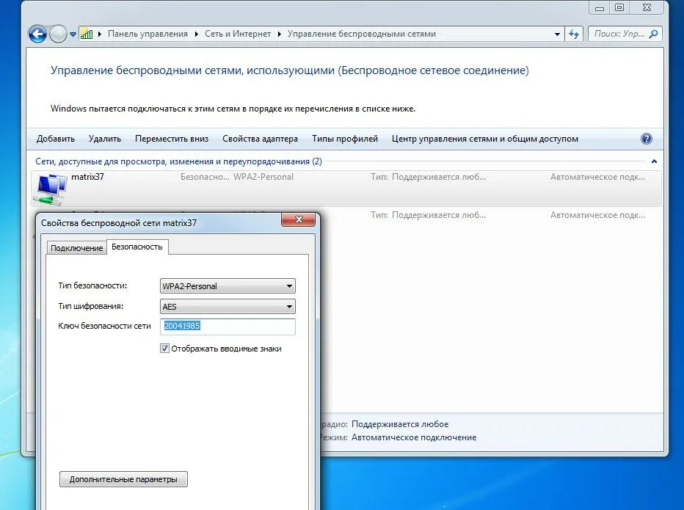The height and width of the screenshot is (510, 684).
Task: Toggle 'Отображать вводимые знаки' checkbox
Action: (x=164, y=348)
